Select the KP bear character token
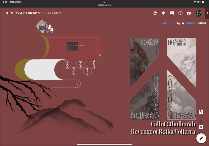This screenshot has height=146, width=209. 42,26
